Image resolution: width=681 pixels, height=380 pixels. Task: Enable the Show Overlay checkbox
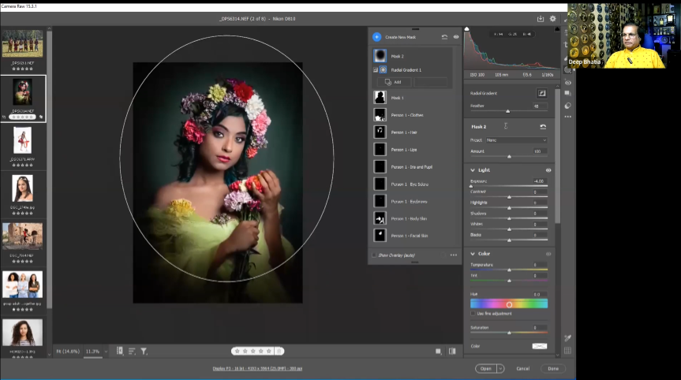point(374,255)
